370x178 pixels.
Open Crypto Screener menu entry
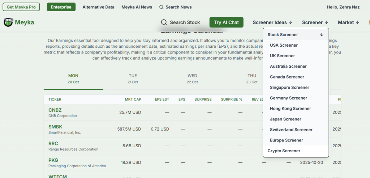coord(284,151)
